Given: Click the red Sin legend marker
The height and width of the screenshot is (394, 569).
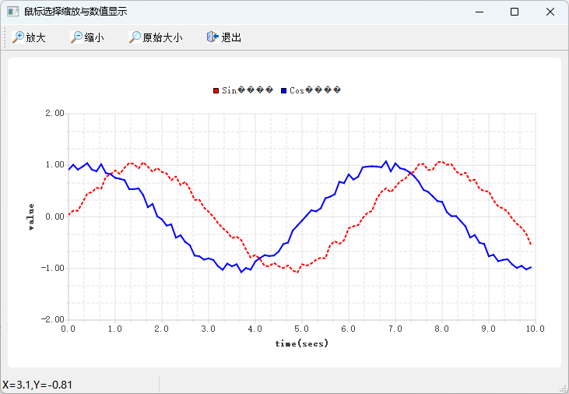Looking at the screenshot, I should [216, 90].
